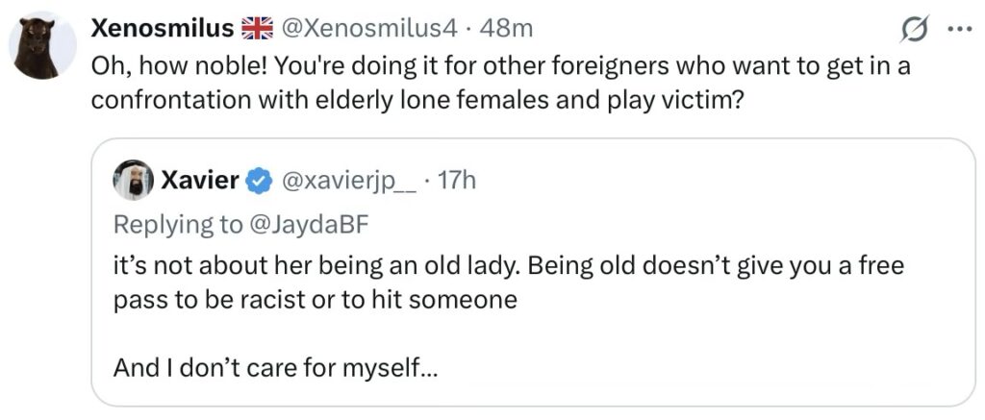This screenshot has height=420, width=985.
Task: Click the Xenosmilus display name
Action: point(162,30)
